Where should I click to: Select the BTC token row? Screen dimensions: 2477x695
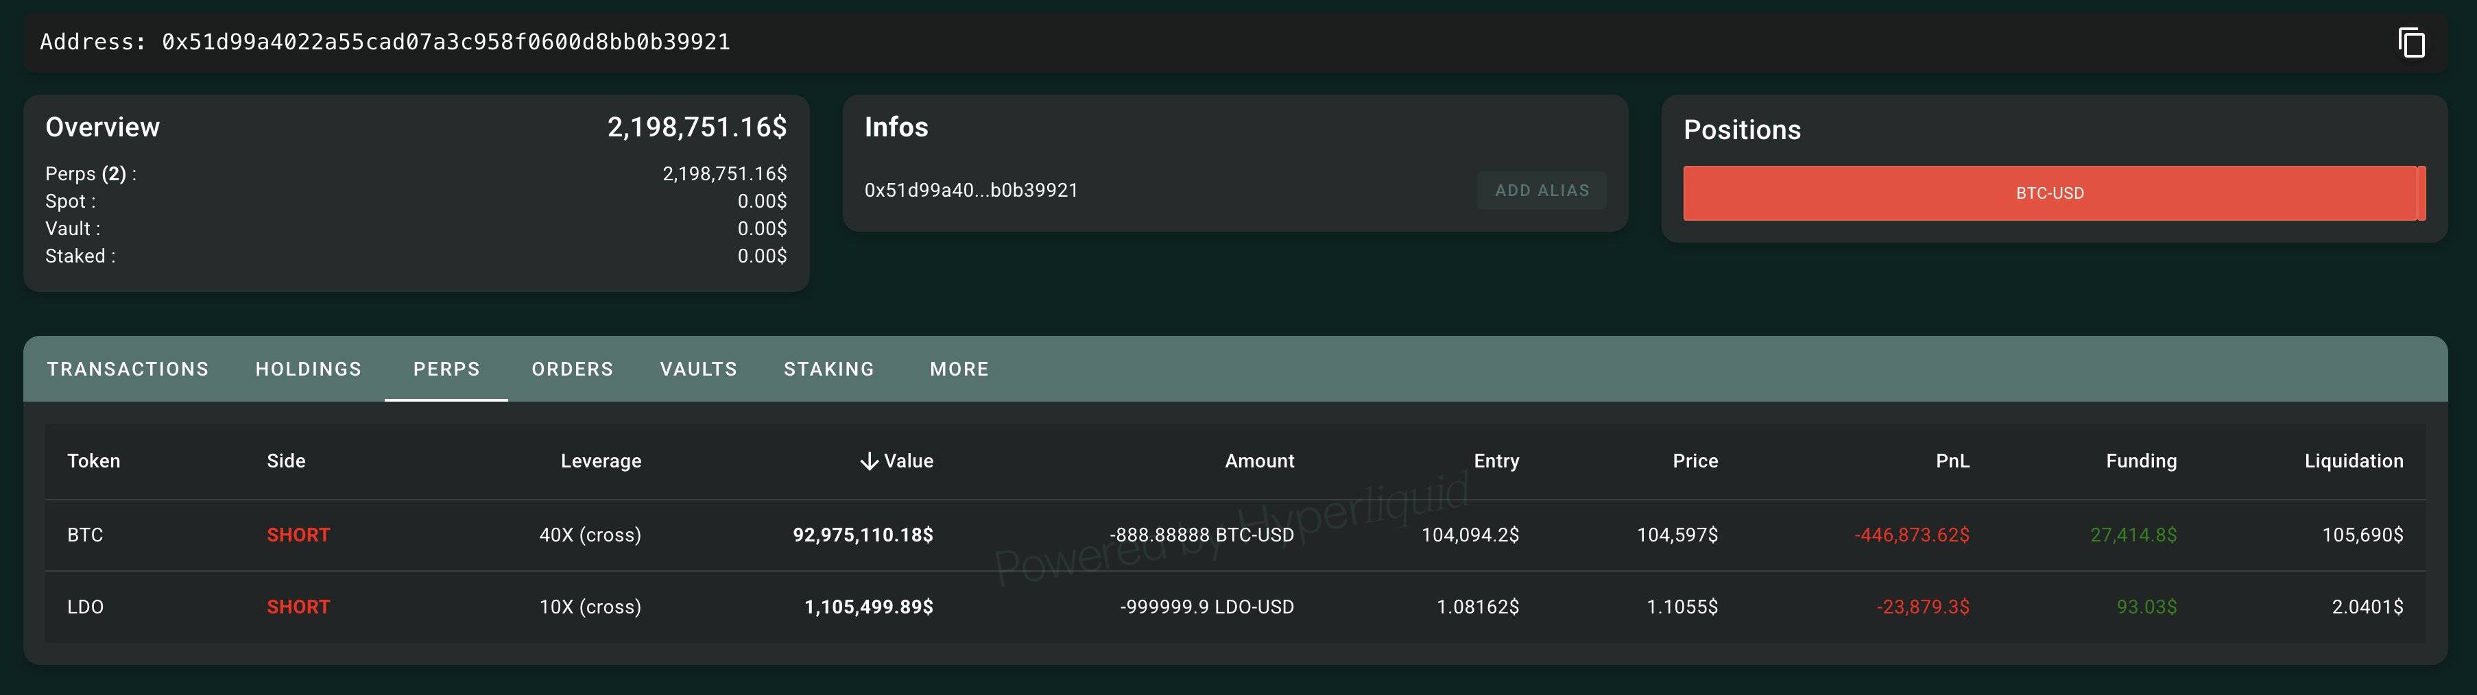[86, 535]
